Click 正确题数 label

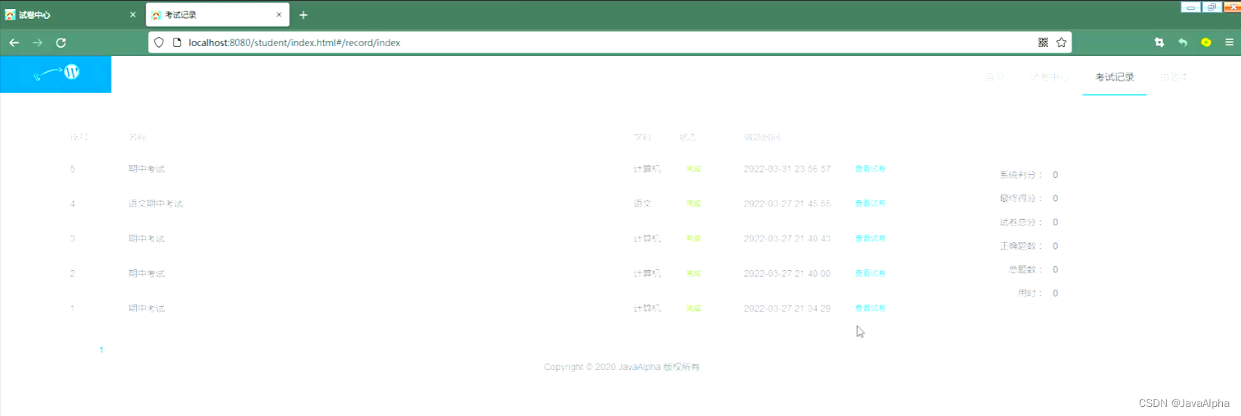[x=1021, y=246]
